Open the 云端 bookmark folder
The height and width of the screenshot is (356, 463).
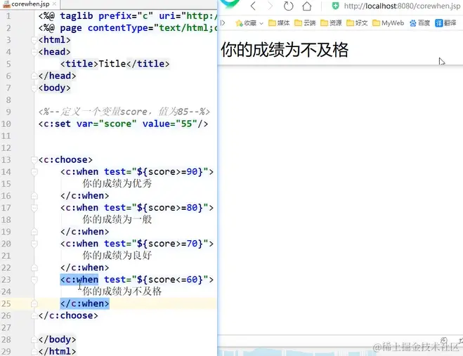click(305, 23)
